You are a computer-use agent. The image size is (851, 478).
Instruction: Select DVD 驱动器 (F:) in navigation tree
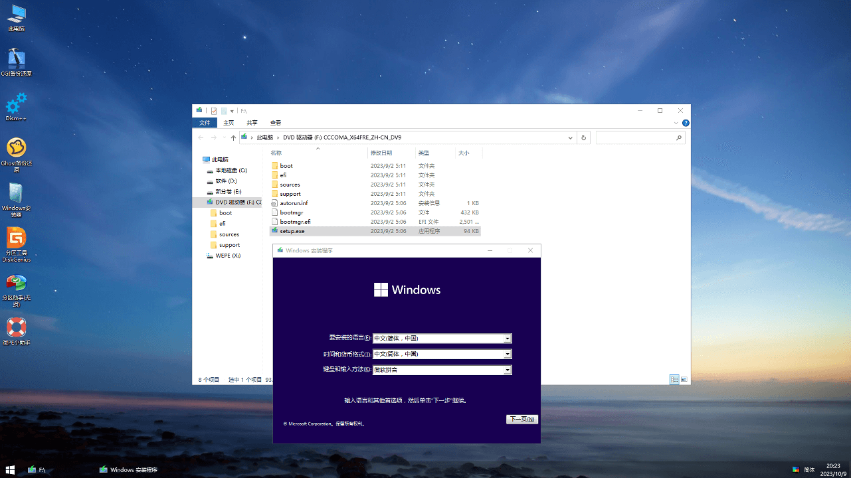tap(227, 202)
